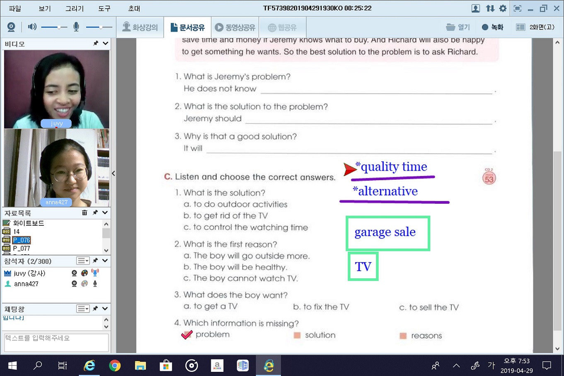The width and height of the screenshot is (564, 376).
Task: Pin the 비디오 panel
Action: click(x=96, y=43)
